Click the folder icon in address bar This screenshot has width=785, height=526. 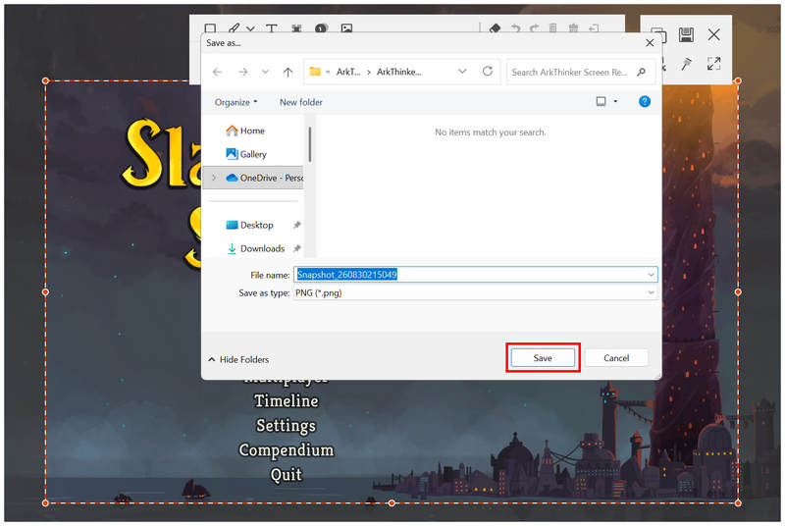point(315,72)
